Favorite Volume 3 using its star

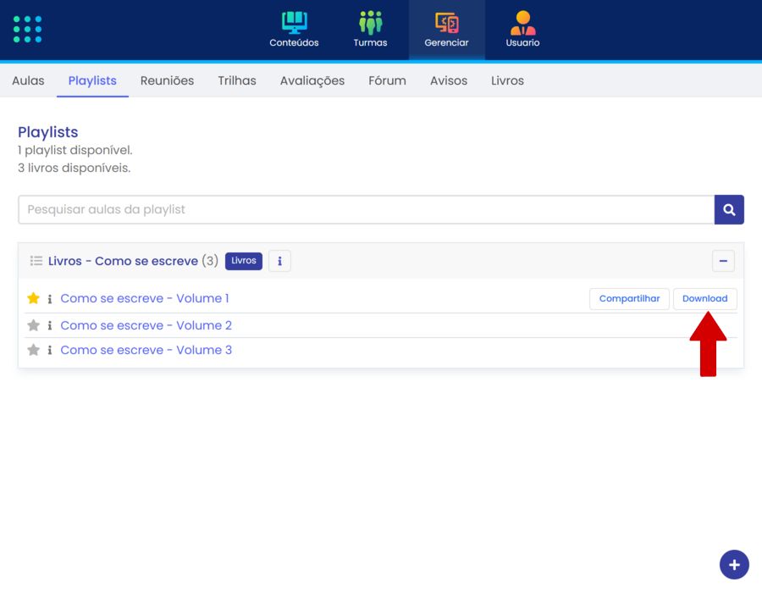(34, 351)
